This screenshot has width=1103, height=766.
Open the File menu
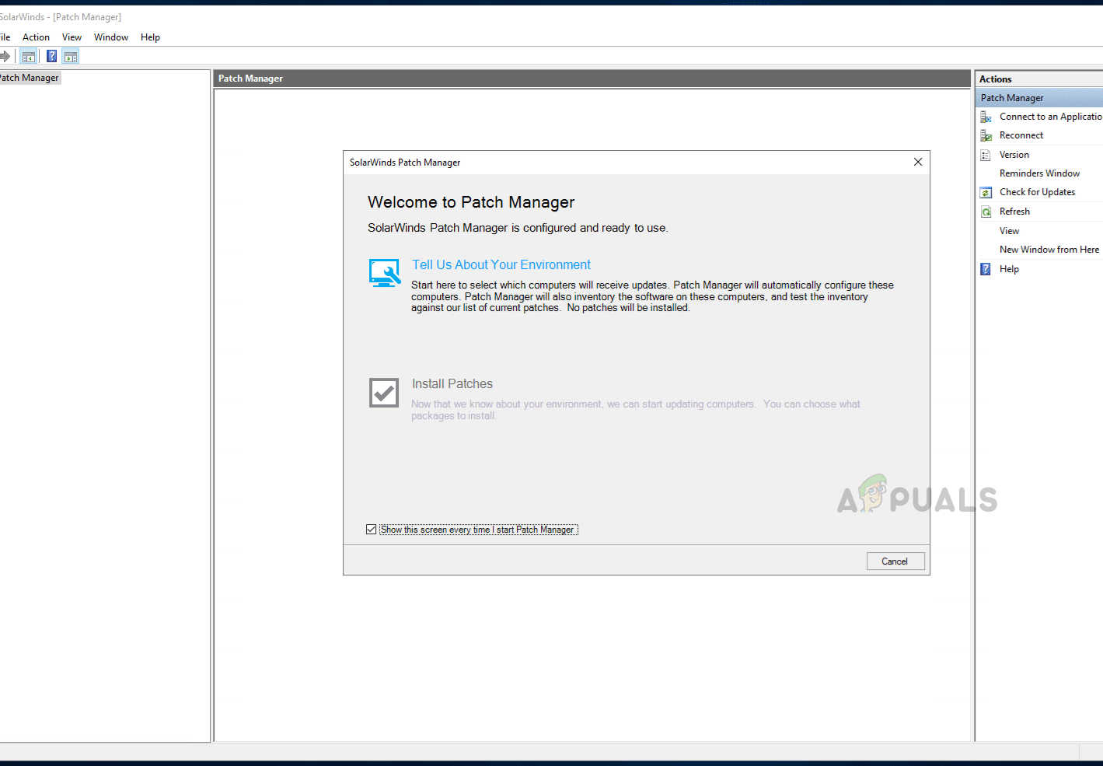coord(5,37)
